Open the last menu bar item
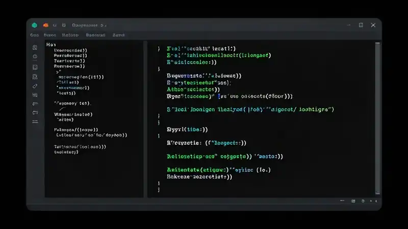 click(x=118, y=35)
